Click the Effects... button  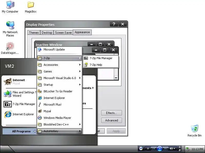click(x=111, y=113)
